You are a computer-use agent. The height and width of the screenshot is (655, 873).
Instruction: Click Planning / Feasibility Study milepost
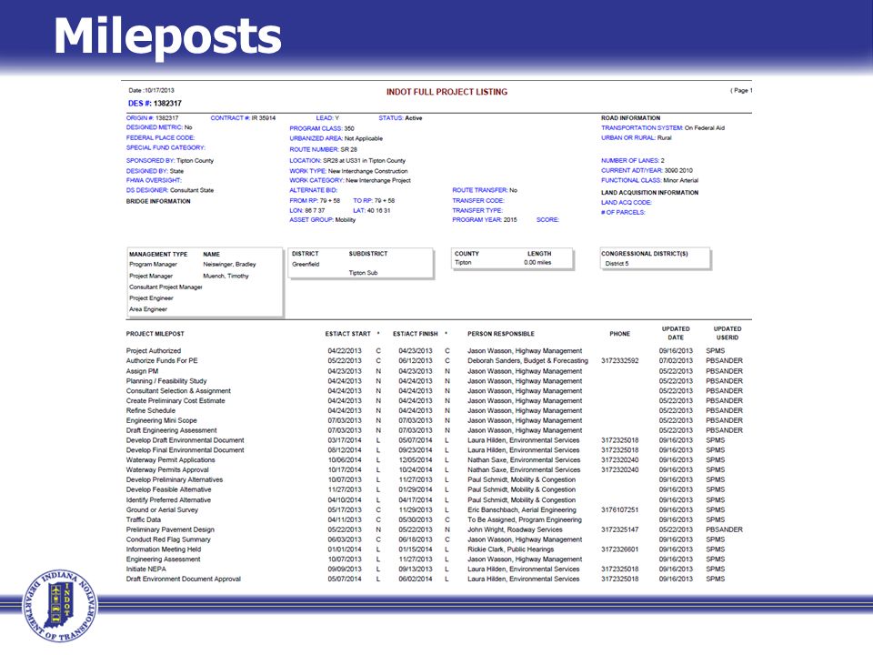[166, 381]
